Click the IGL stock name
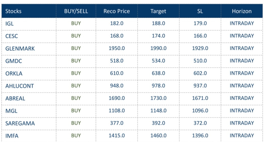 pyautogui.click(x=9, y=24)
